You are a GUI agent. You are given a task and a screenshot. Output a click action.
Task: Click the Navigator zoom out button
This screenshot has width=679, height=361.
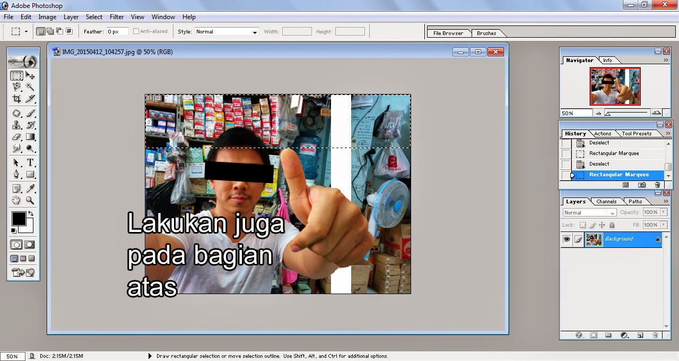click(x=599, y=113)
